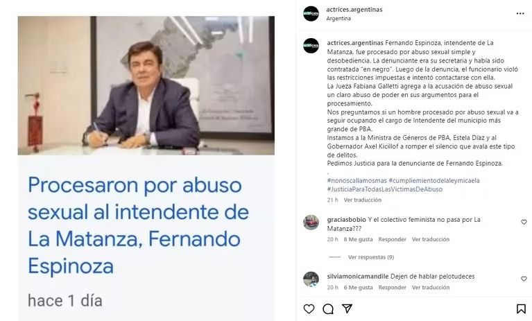
Task: Click graciasbobio's profile picture
Action: tap(311, 223)
